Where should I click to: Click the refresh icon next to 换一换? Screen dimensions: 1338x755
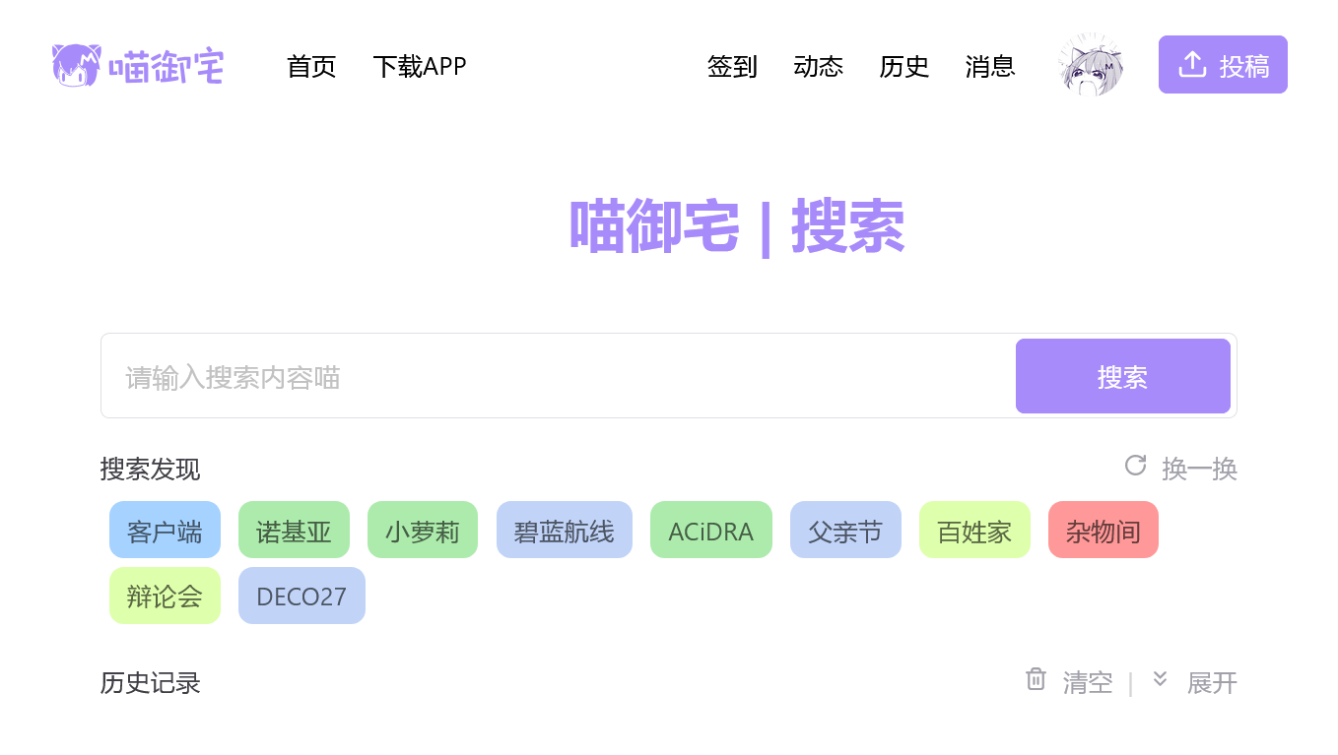1135,467
